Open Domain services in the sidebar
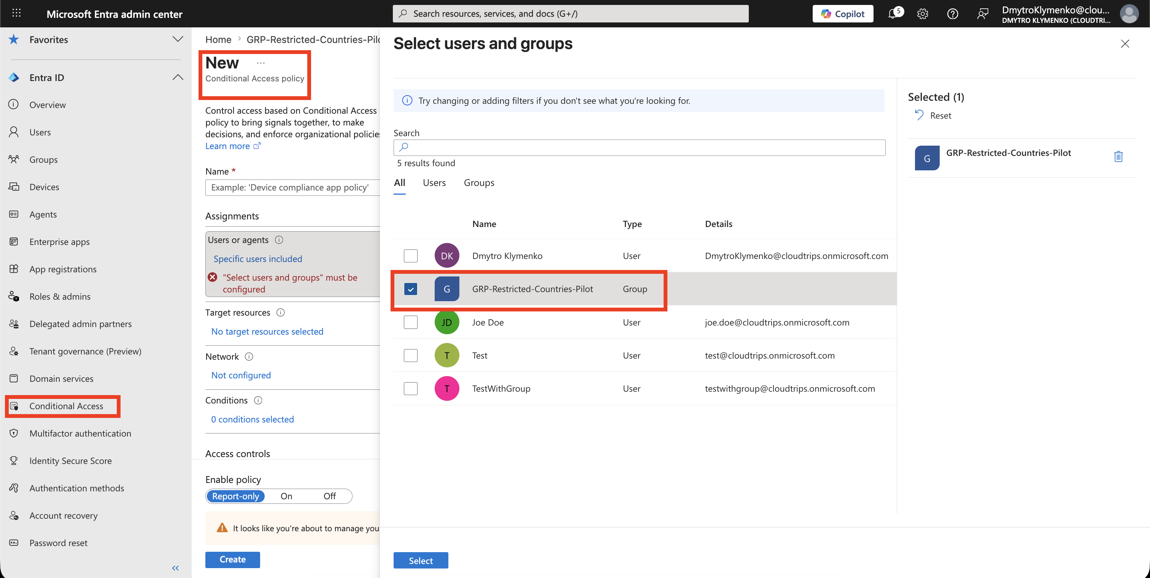This screenshot has height=578, width=1150. [61, 378]
